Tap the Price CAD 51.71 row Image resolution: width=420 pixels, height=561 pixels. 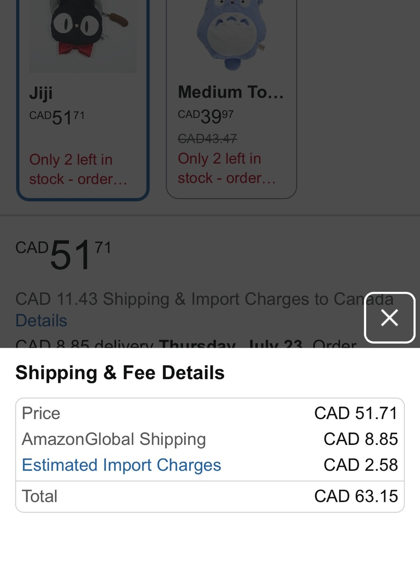click(x=210, y=413)
